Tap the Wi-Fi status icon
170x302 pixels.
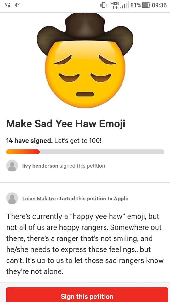pyautogui.click(x=8, y=5)
